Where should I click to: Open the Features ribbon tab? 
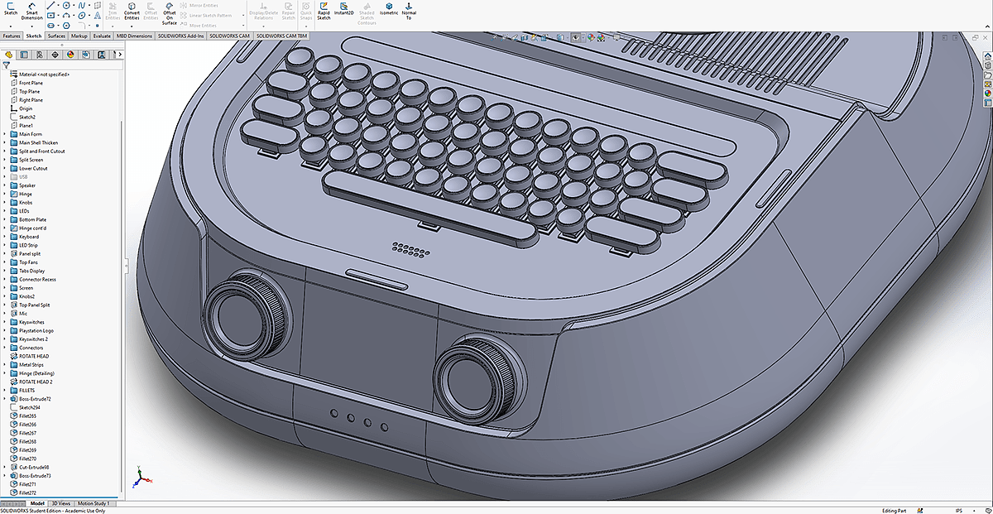tap(12, 36)
